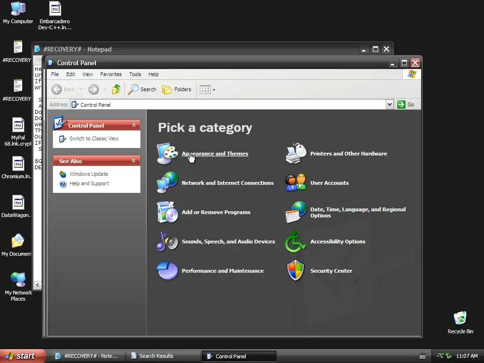
Task: Click the Help and Support question mark icon
Action: pyautogui.click(x=63, y=184)
